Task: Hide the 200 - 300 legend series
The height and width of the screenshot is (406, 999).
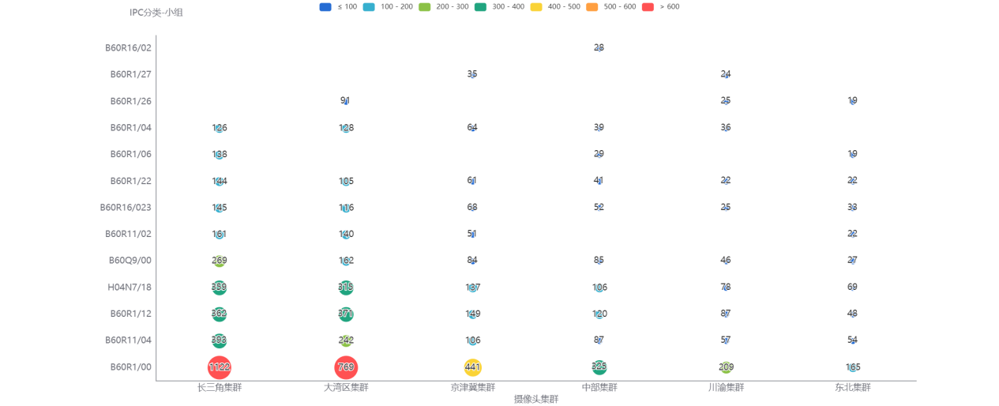Action: (424, 7)
